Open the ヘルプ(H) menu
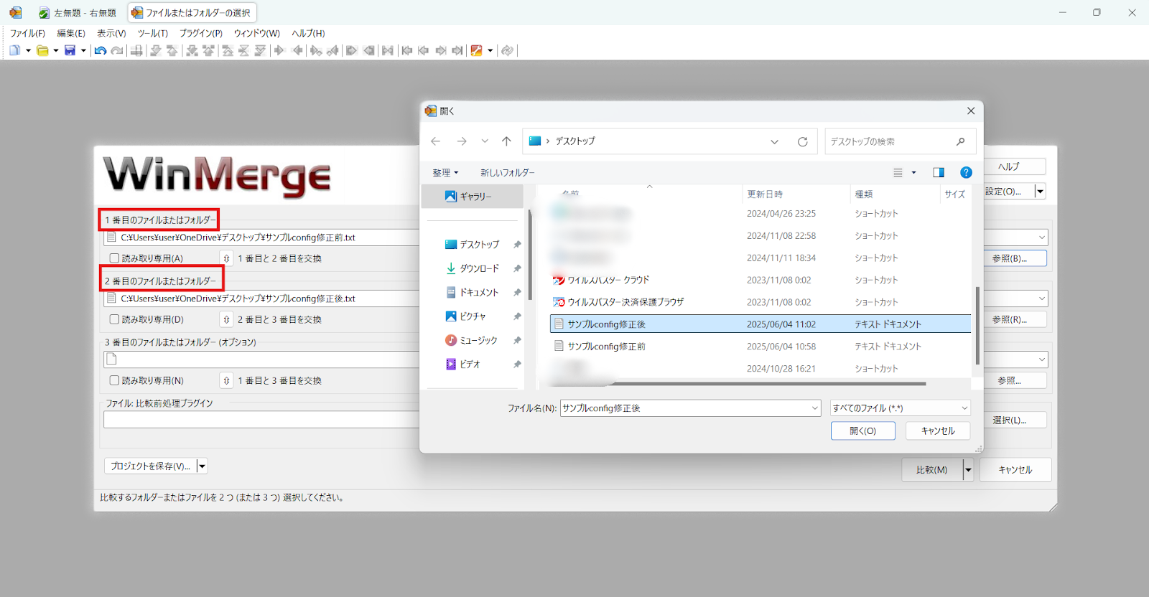This screenshot has height=597, width=1149. point(308,33)
